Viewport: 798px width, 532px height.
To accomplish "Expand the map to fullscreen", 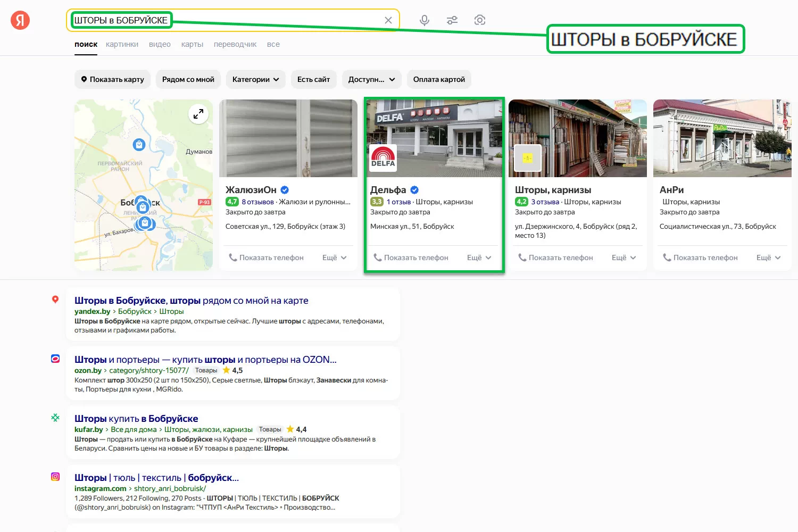I will 198,114.
